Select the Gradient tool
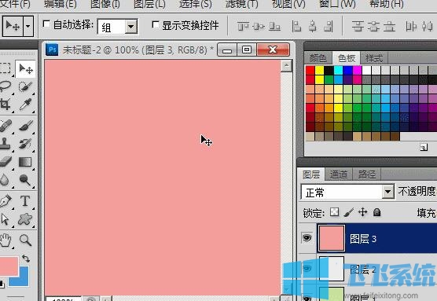 click(26, 162)
